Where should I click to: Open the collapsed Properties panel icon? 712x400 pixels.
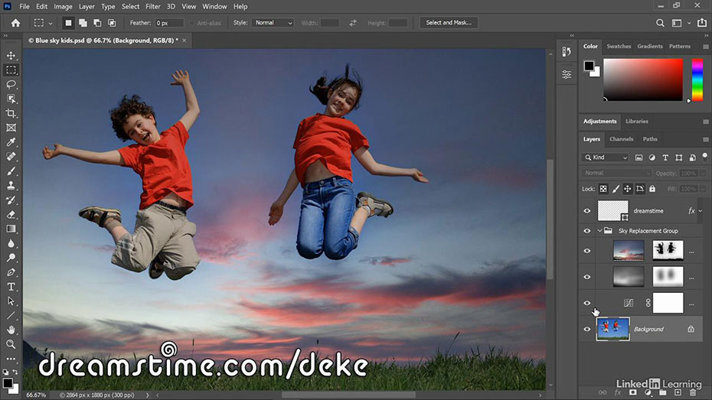567,74
